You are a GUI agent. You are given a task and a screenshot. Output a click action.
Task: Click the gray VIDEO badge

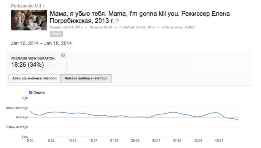pos(57,34)
